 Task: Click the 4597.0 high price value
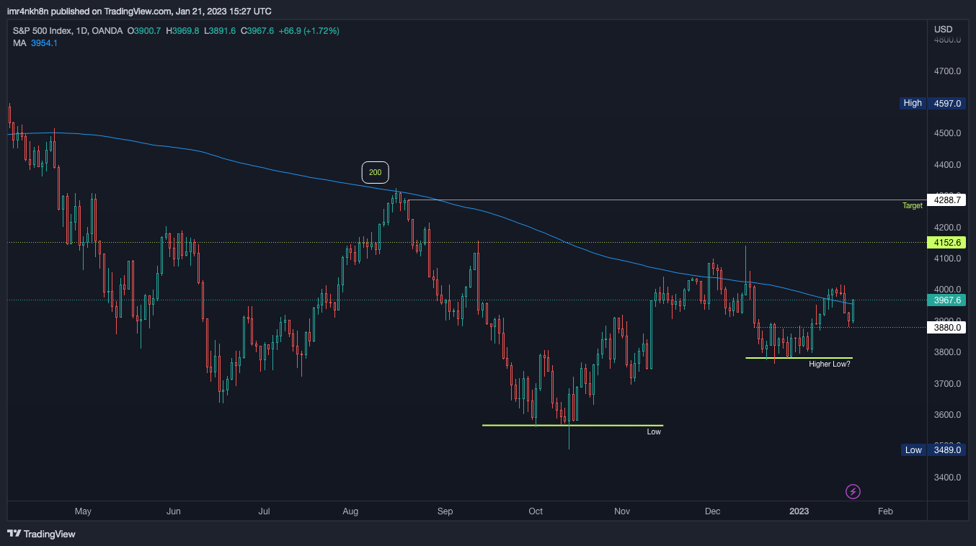point(946,103)
